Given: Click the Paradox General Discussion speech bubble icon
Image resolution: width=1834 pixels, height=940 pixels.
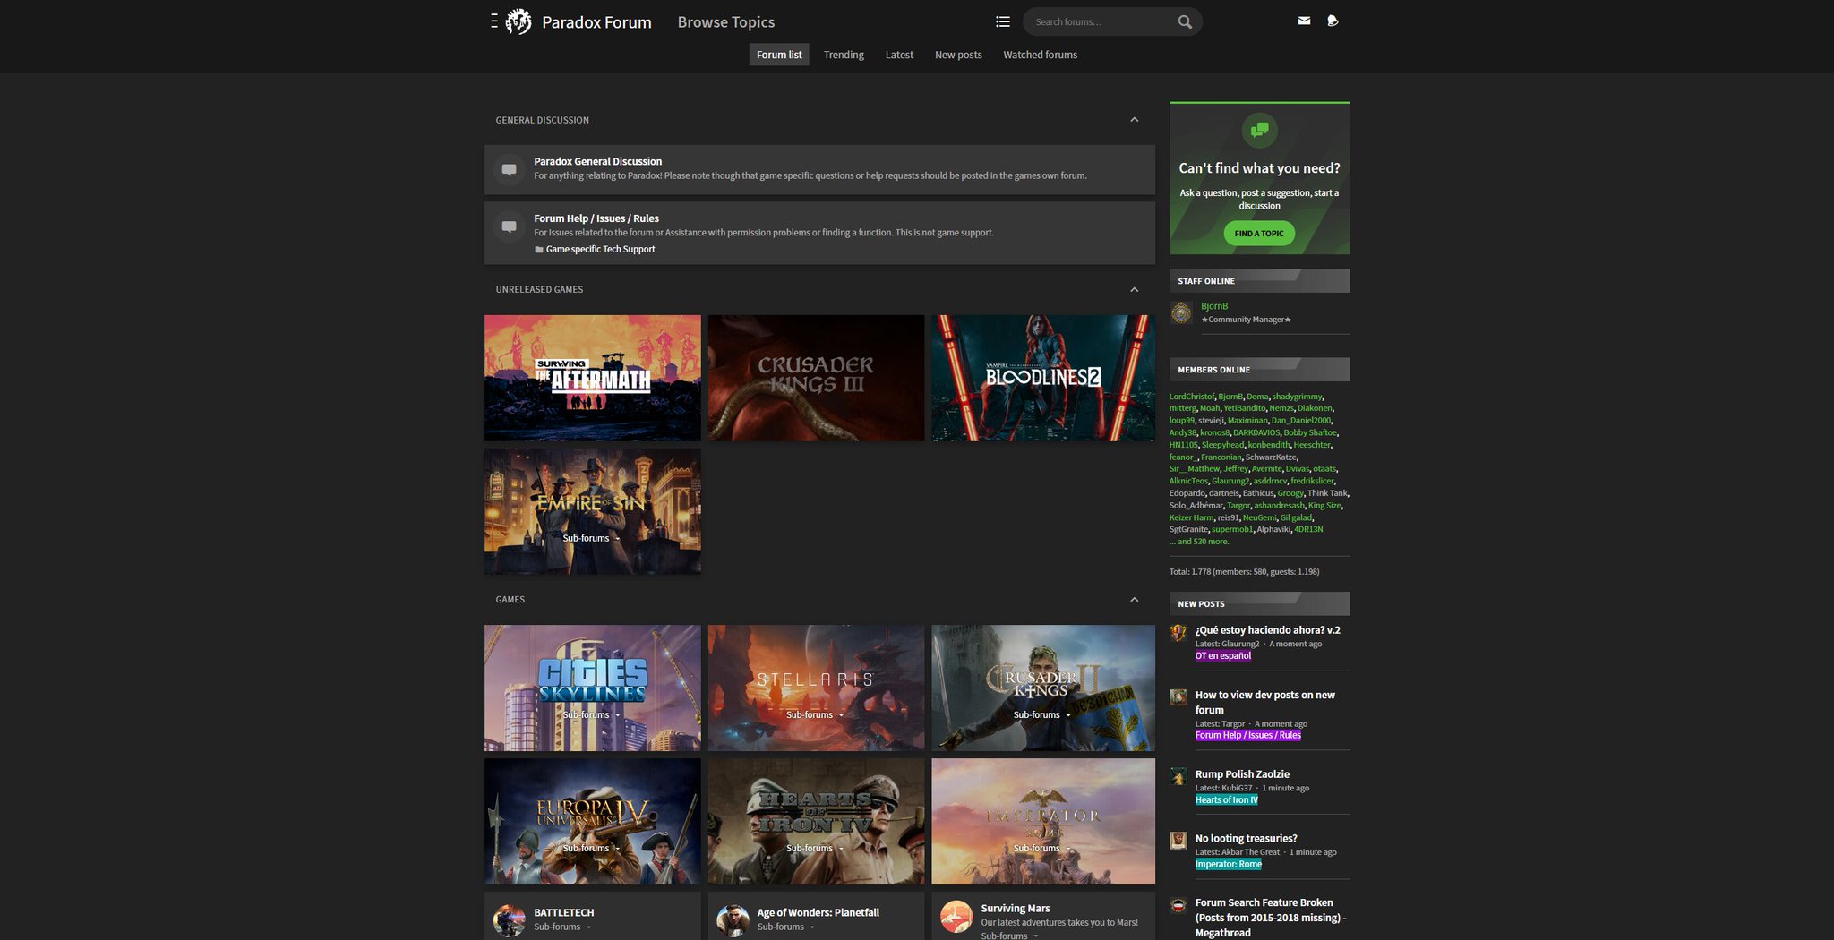Looking at the screenshot, I should pyautogui.click(x=509, y=169).
